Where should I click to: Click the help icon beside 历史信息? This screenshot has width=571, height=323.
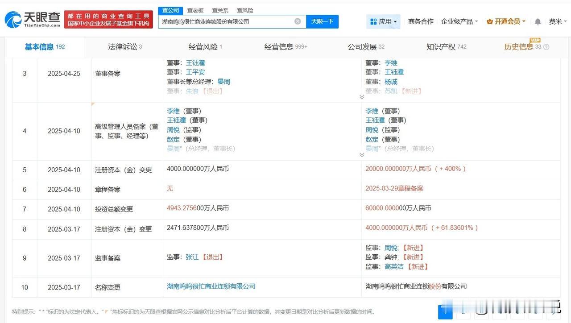(546, 47)
